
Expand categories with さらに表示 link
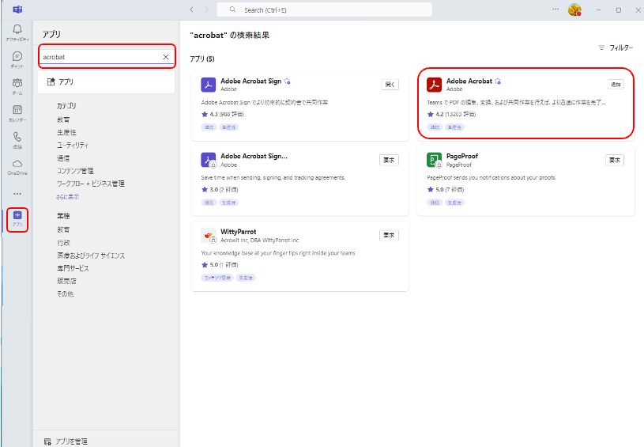click(x=67, y=197)
